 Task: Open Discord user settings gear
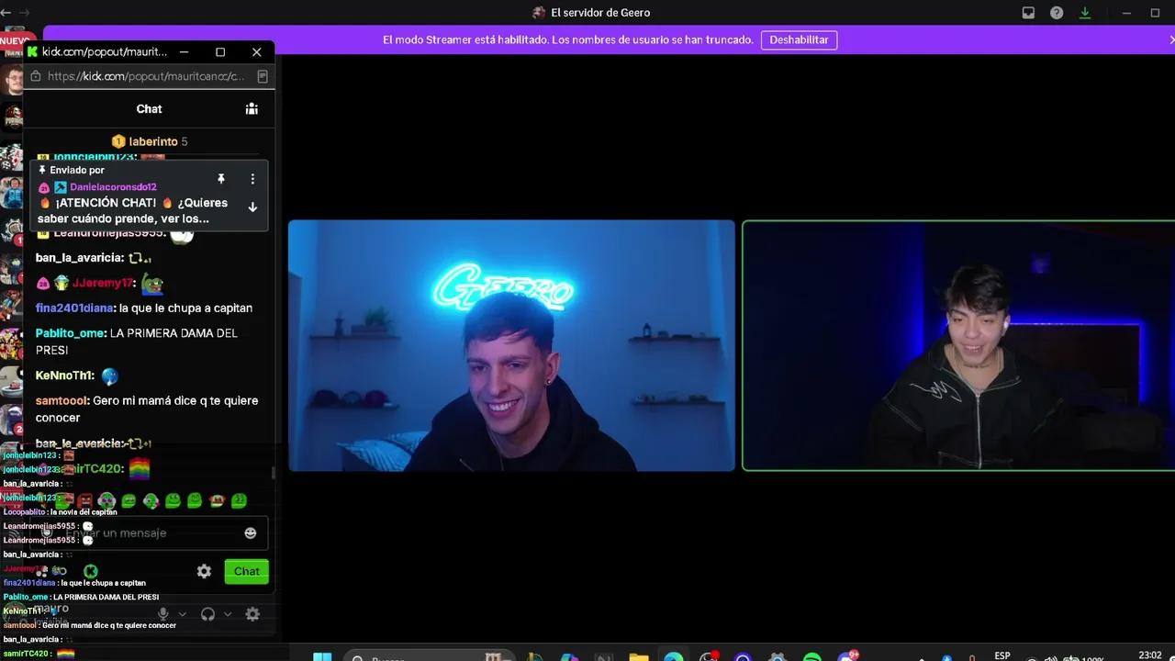click(x=252, y=614)
